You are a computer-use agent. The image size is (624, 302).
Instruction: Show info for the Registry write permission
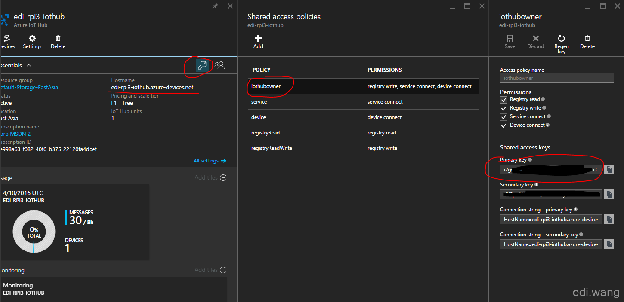[x=544, y=108]
